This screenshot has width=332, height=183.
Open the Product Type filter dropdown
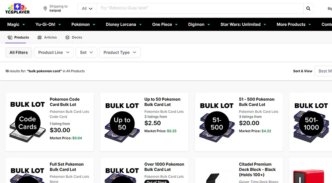pyautogui.click(x=120, y=52)
